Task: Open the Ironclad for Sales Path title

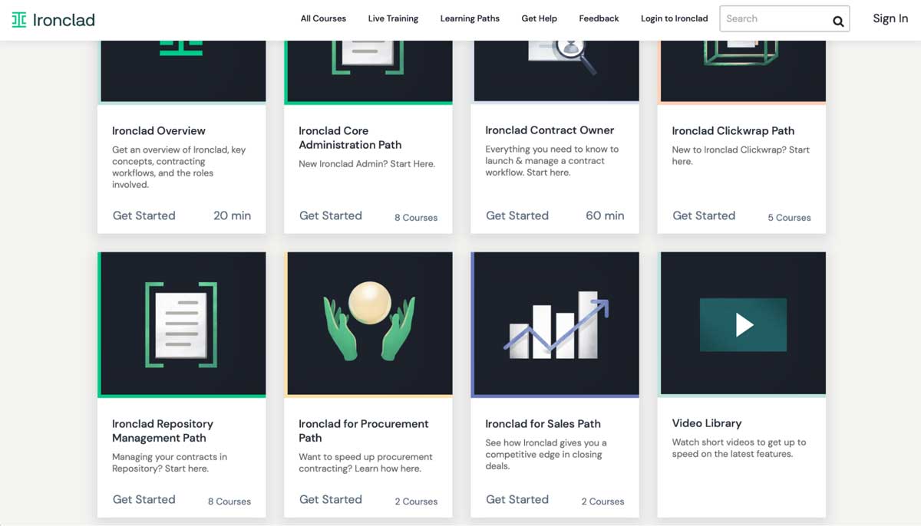Action: (x=543, y=423)
